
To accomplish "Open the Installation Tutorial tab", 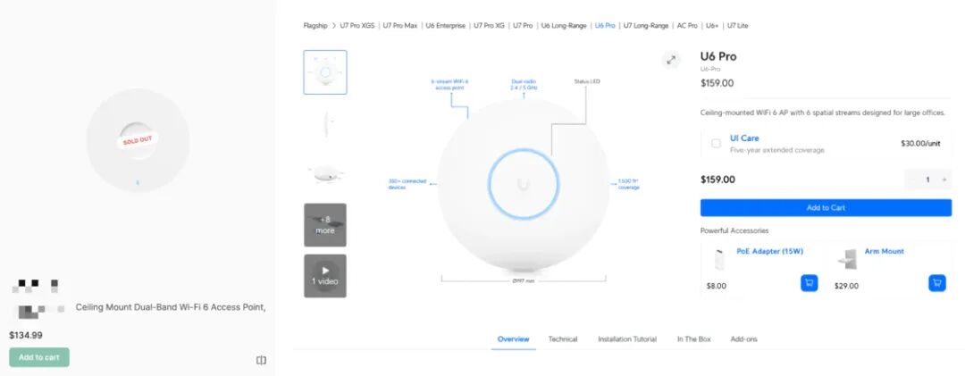I will click(x=627, y=339).
